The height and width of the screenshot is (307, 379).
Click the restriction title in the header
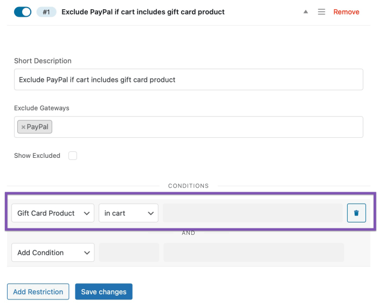point(143,12)
